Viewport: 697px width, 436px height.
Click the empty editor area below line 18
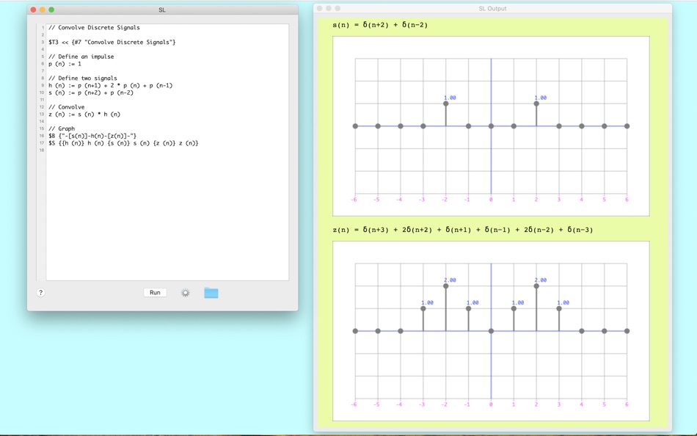coord(167,218)
